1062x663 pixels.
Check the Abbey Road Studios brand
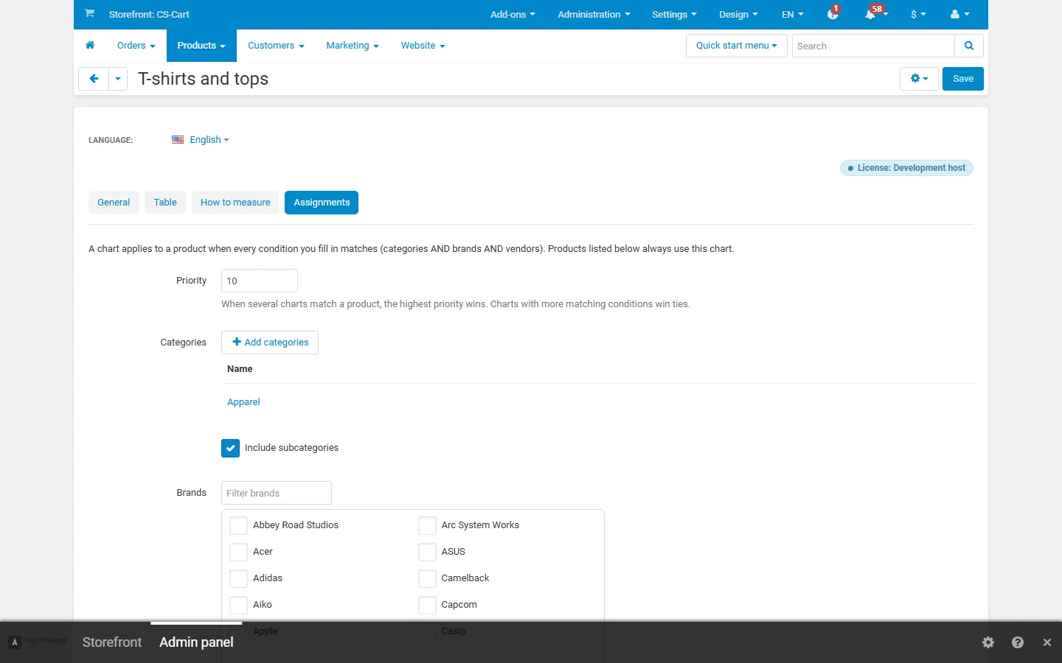(238, 525)
